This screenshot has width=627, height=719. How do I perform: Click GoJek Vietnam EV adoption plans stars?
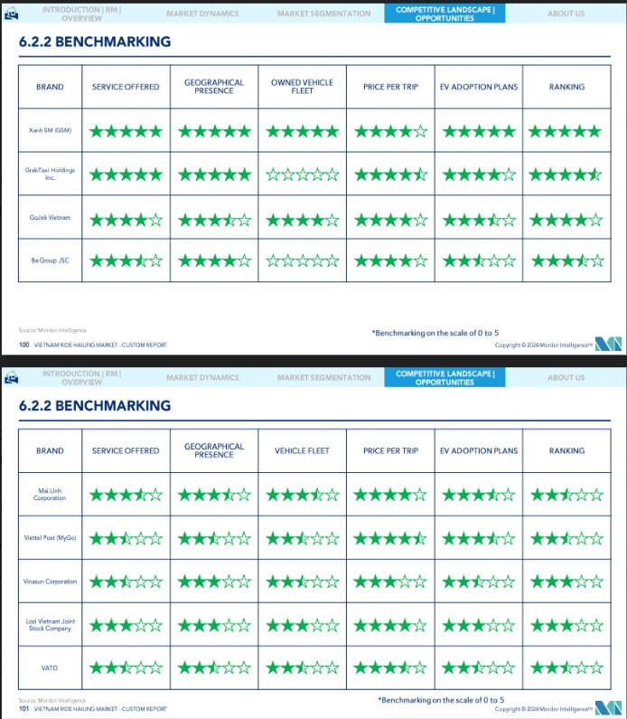[479, 220]
